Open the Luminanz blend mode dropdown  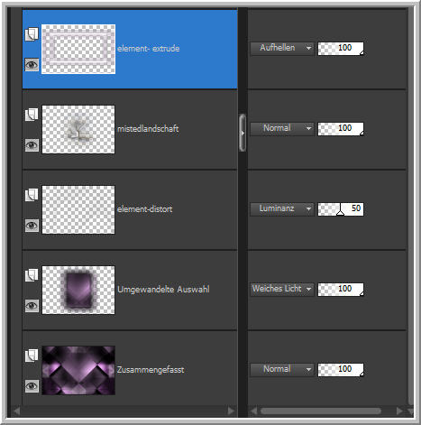(282, 208)
